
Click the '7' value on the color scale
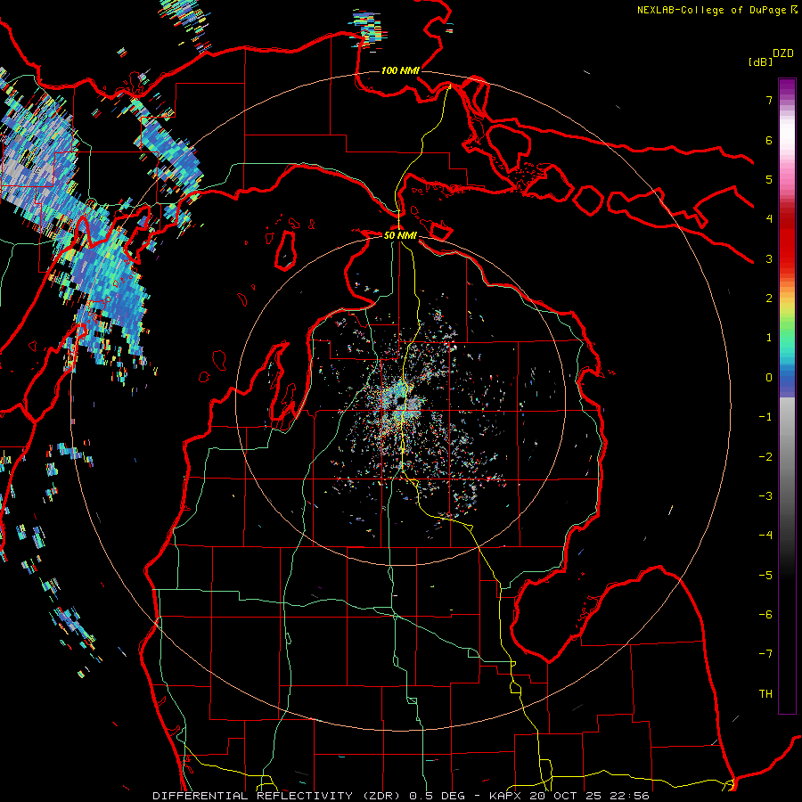pyautogui.click(x=769, y=100)
